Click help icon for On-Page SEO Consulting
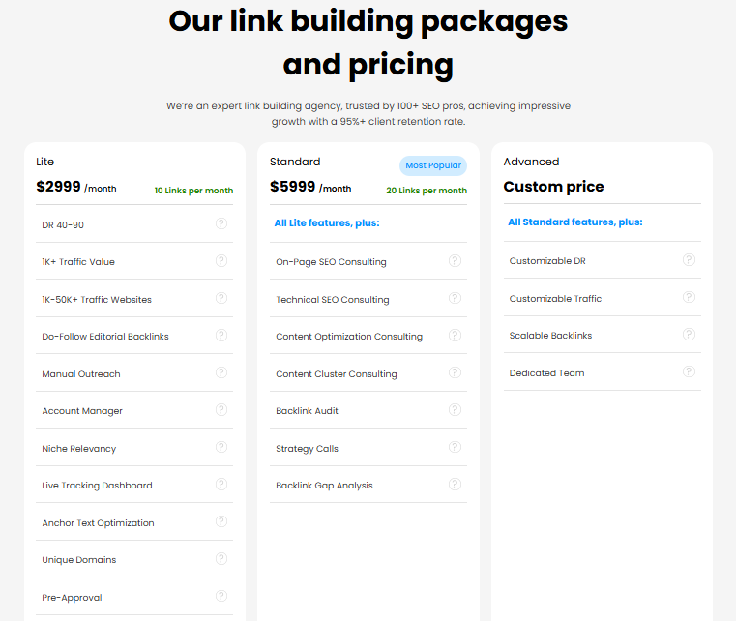This screenshot has width=736, height=621. point(455,260)
